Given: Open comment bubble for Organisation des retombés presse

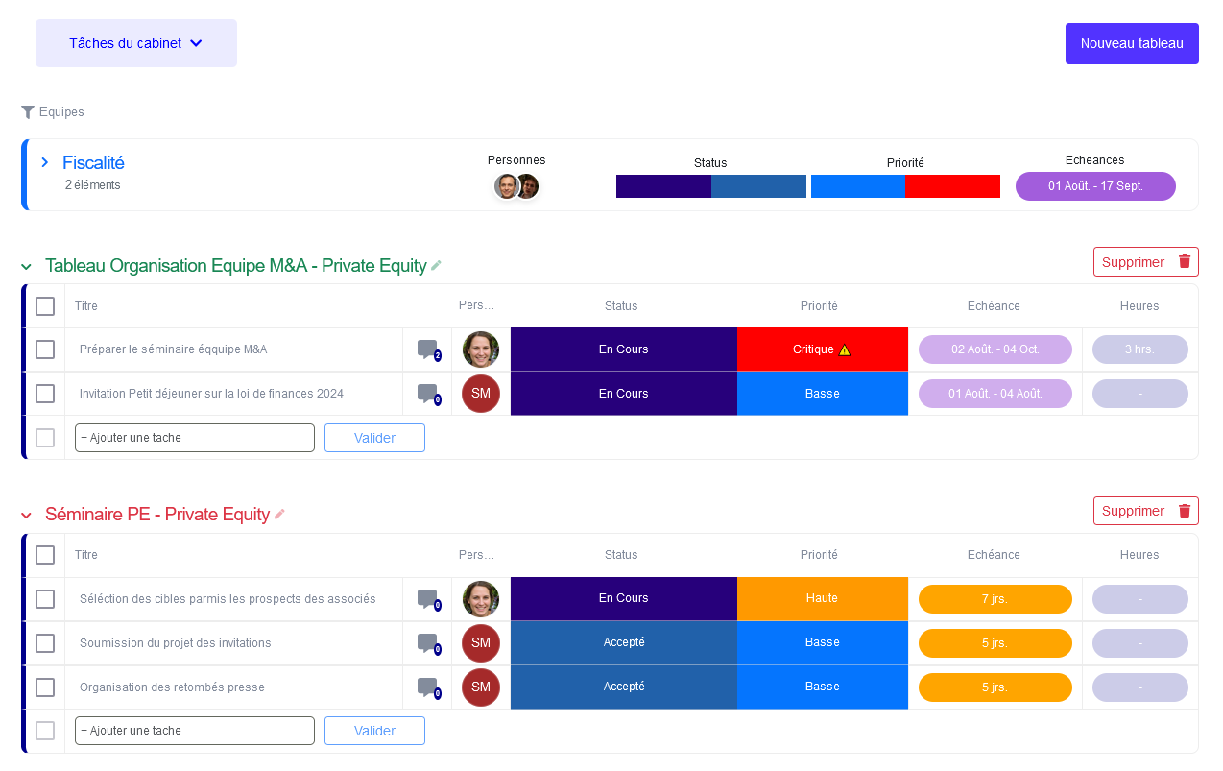Looking at the screenshot, I should coord(427,687).
